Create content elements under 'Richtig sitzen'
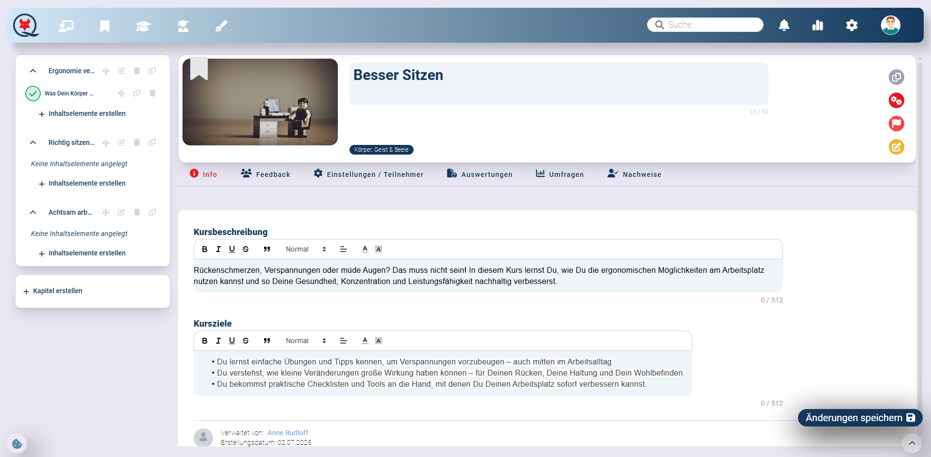 coord(82,183)
